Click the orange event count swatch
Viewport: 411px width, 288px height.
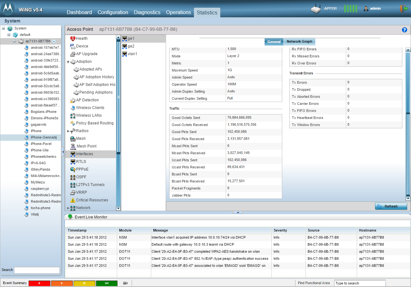(62, 283)
